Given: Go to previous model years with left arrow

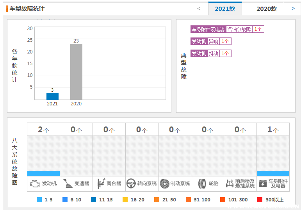Looking at the screenshot, I should click(x=199, y=9).
